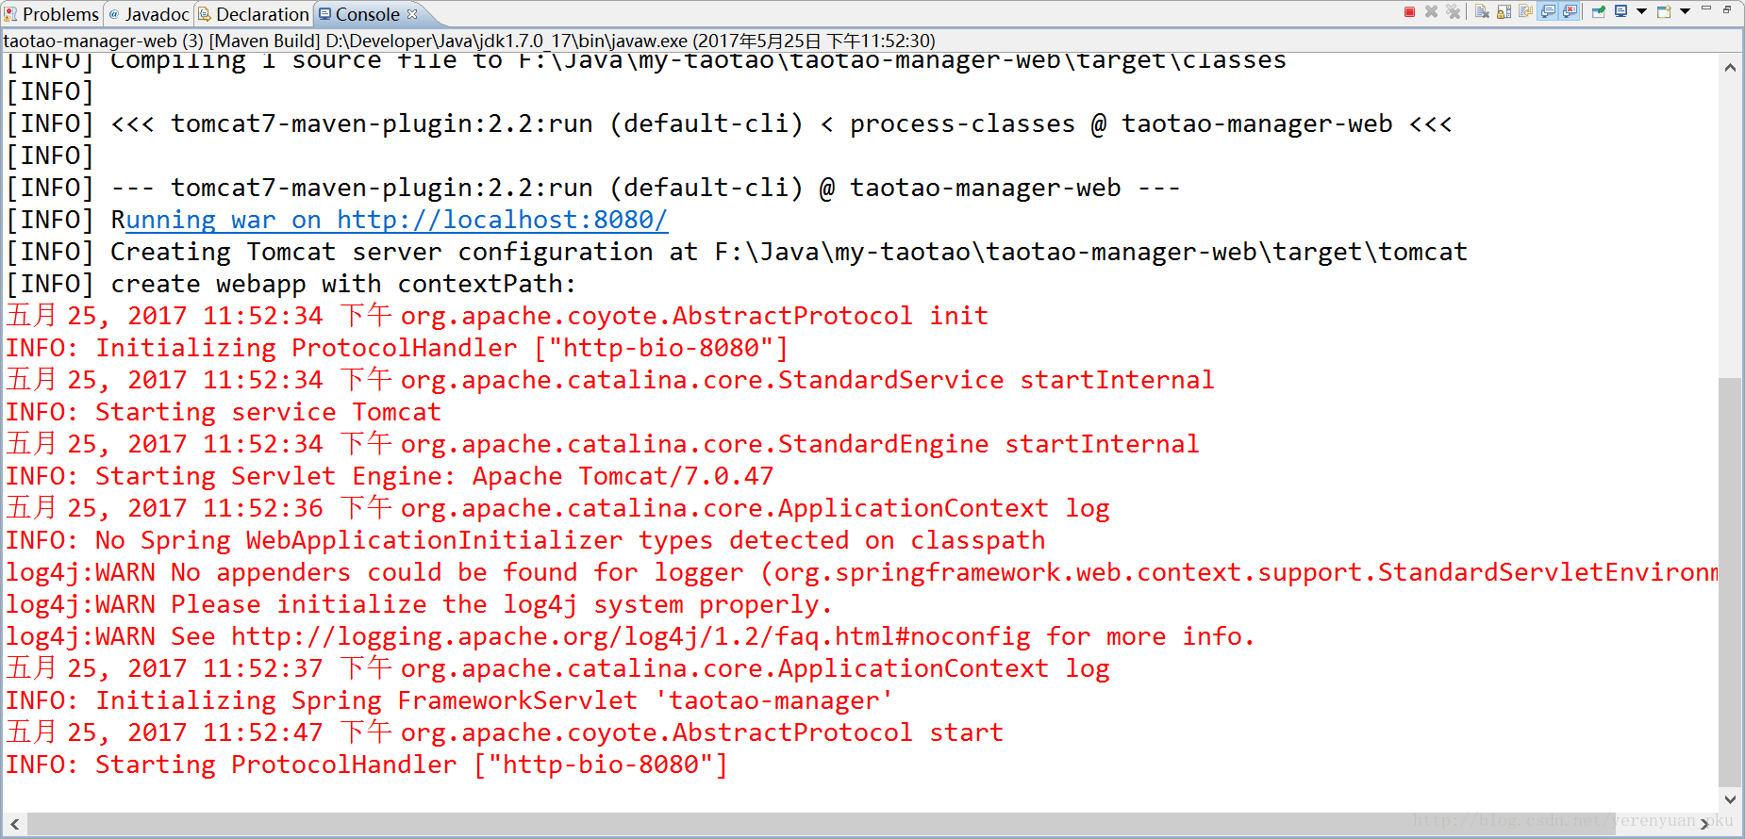Image resolution: width=1745 pixels, height=839 pixels.
Task: Click 'No Spring WebApplicationInitializer types detected' line
Action: pyautogui.click(x=525, y=540)
